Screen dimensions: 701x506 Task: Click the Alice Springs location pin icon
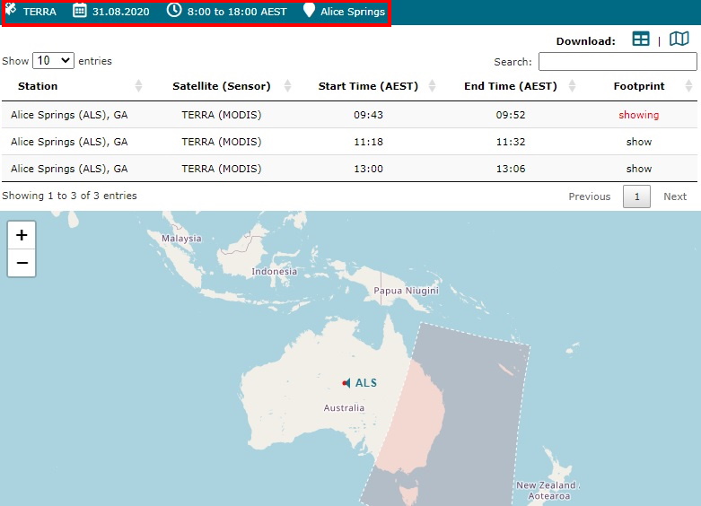(x=309, y=12)
